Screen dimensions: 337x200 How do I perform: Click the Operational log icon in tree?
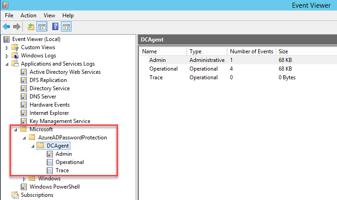point(50,162)
